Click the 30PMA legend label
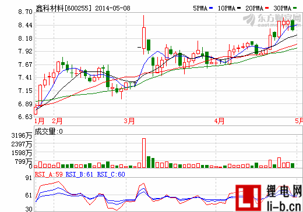 (283, 8)
